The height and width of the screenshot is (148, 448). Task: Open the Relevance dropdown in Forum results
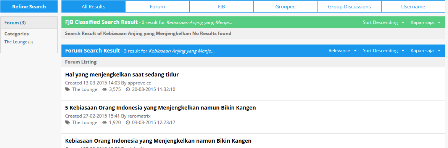(342, 50)
